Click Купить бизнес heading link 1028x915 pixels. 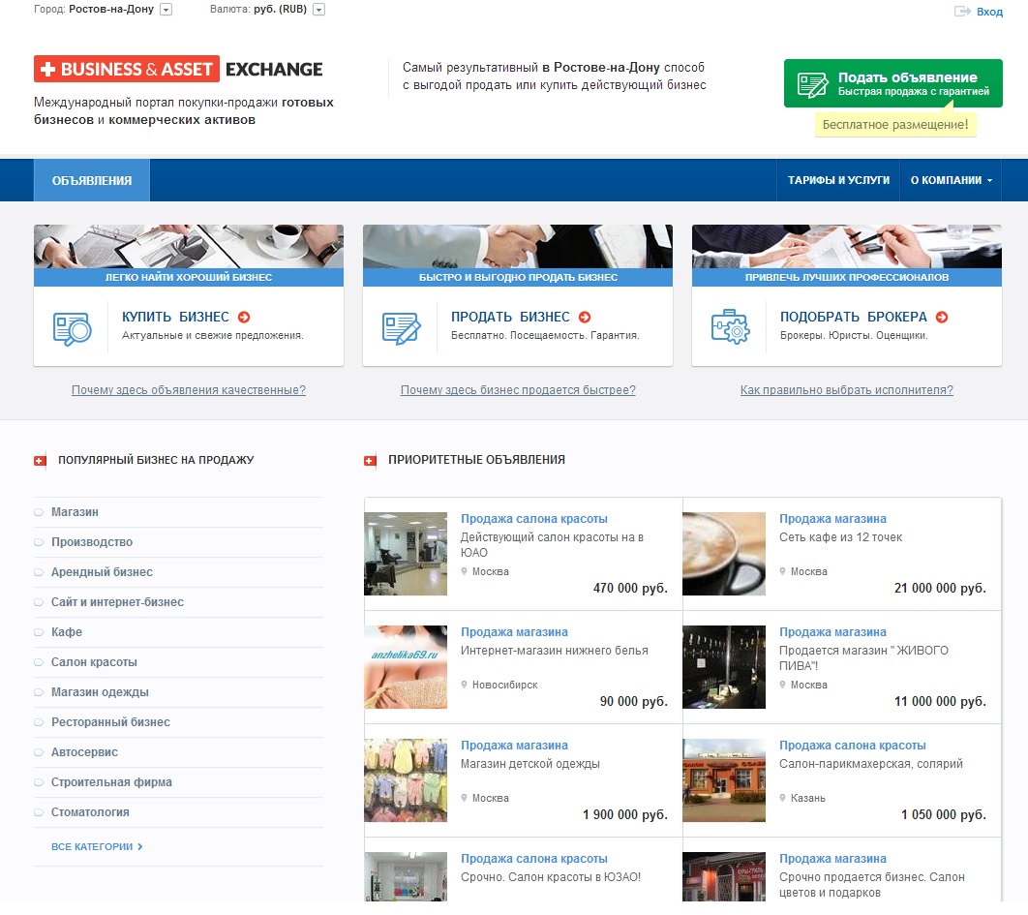point(176,317)
